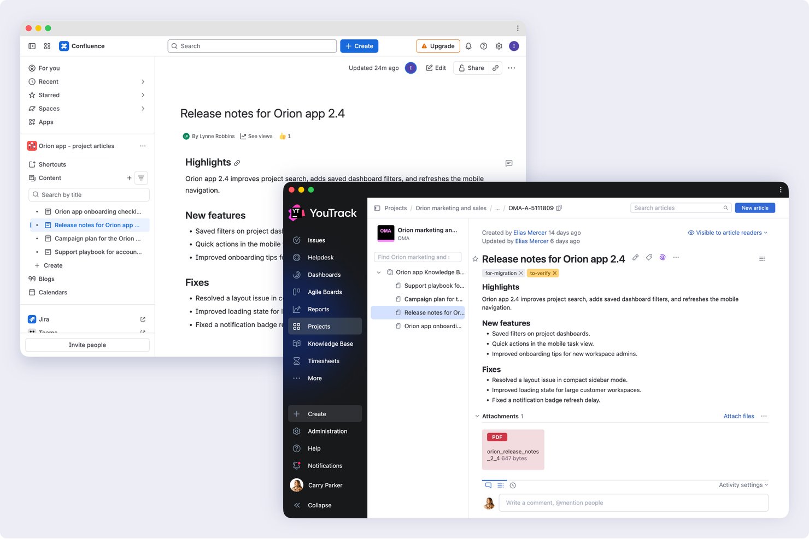Open Knowledge Base in YouTrack sidebar
Viewport: 809px width, 539px height.
[325, 344]
